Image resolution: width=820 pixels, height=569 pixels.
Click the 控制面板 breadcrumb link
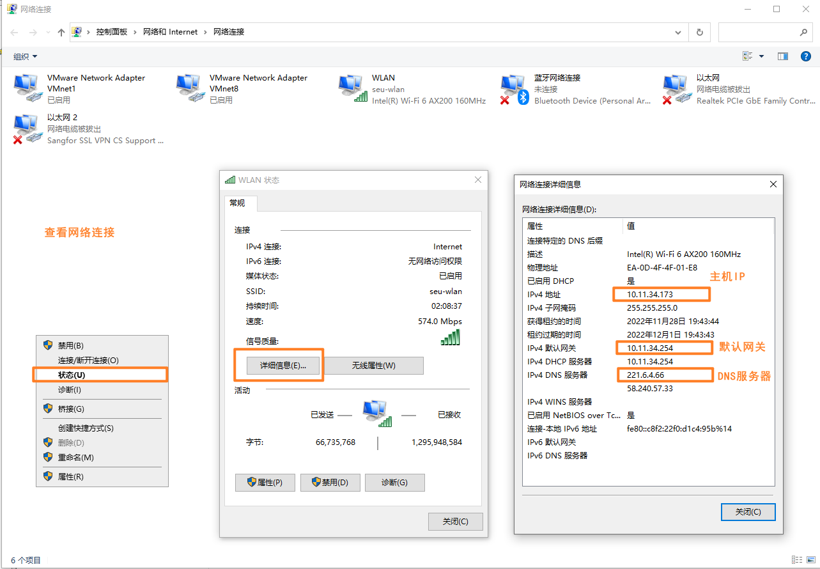click(112, 32)
